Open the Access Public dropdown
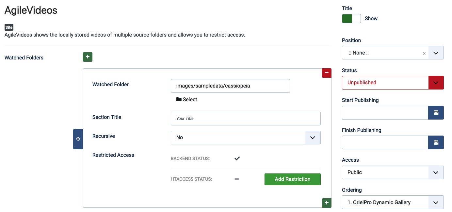Image resolution: width=452 pixels, height=212 pixels. 393,172
